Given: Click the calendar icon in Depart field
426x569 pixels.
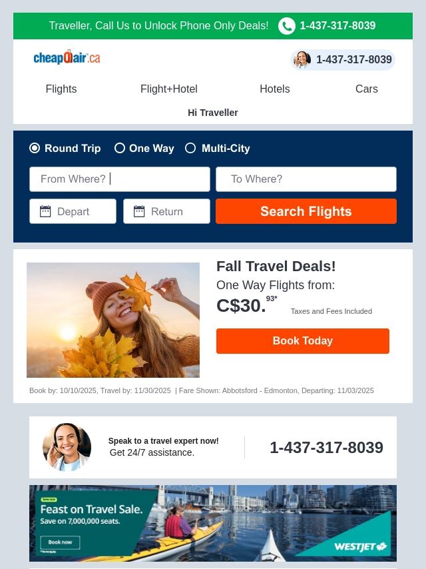Looking at the screenshot, I should click(x=45, y=211).
